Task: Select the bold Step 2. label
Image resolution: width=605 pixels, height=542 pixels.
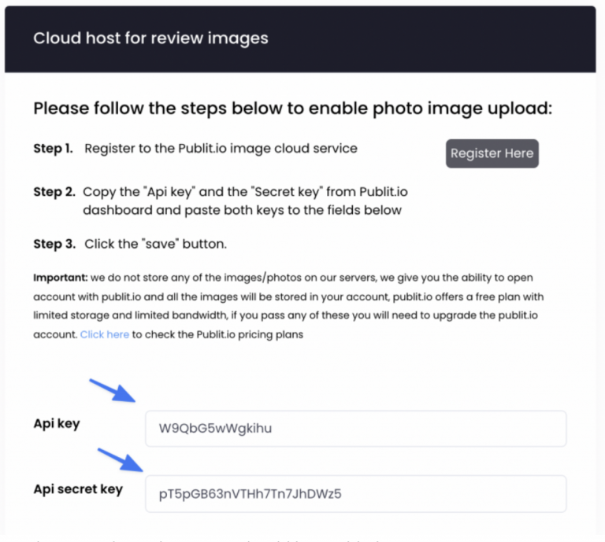Action: [x=54, y=191]
